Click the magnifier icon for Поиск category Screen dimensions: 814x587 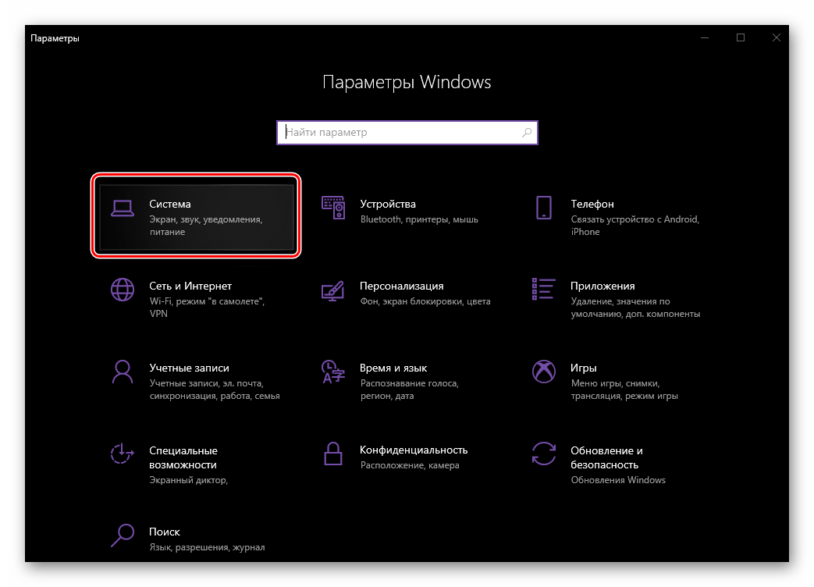point(123,535)
